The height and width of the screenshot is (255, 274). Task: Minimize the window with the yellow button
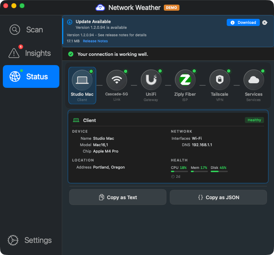point(14,6)
